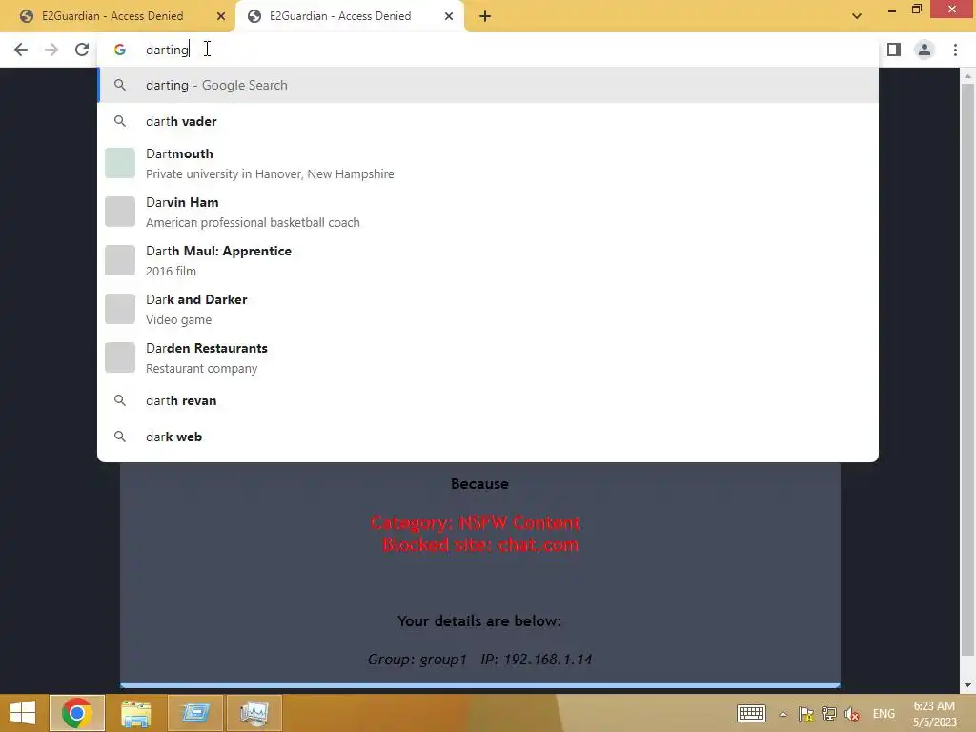Click the scrollbar up arrow
The height and width of the screenshot is (732, 976).
click(x=967, y=76)
